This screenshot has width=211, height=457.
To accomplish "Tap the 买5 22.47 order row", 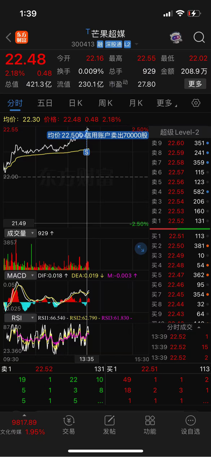I will (180, 275).
